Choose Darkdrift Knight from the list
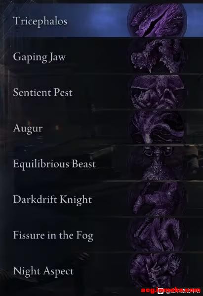 pyautogui.click(x=52, y=199)
